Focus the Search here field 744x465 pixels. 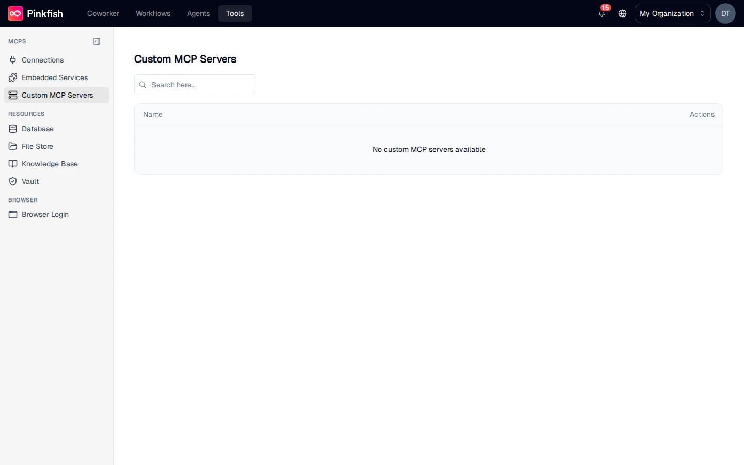pos(195,85)
